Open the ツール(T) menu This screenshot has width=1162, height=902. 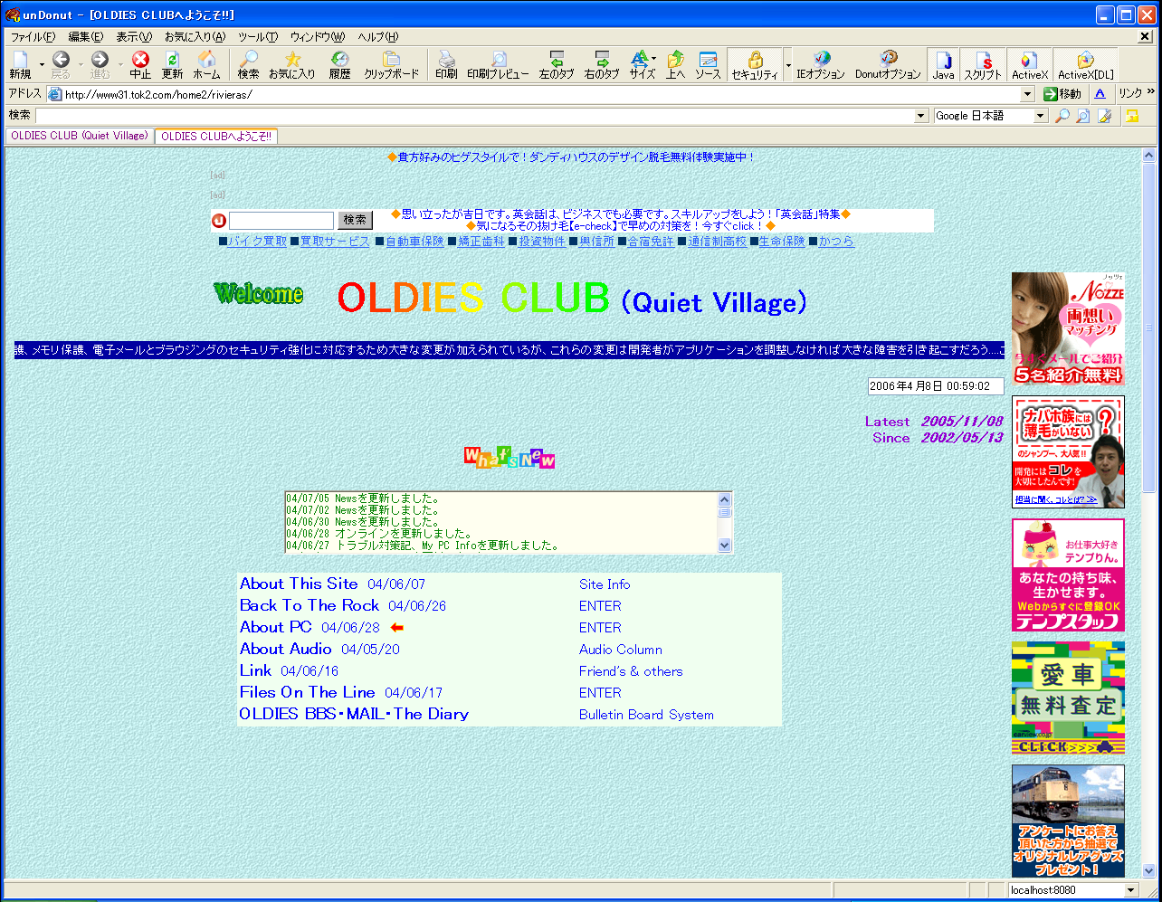tap(258, 37)
